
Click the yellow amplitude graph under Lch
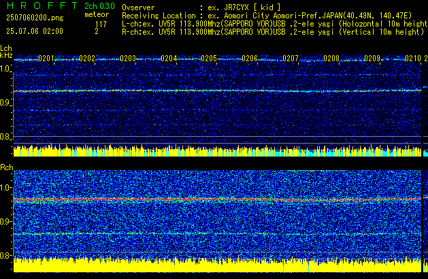pos(218,150)
